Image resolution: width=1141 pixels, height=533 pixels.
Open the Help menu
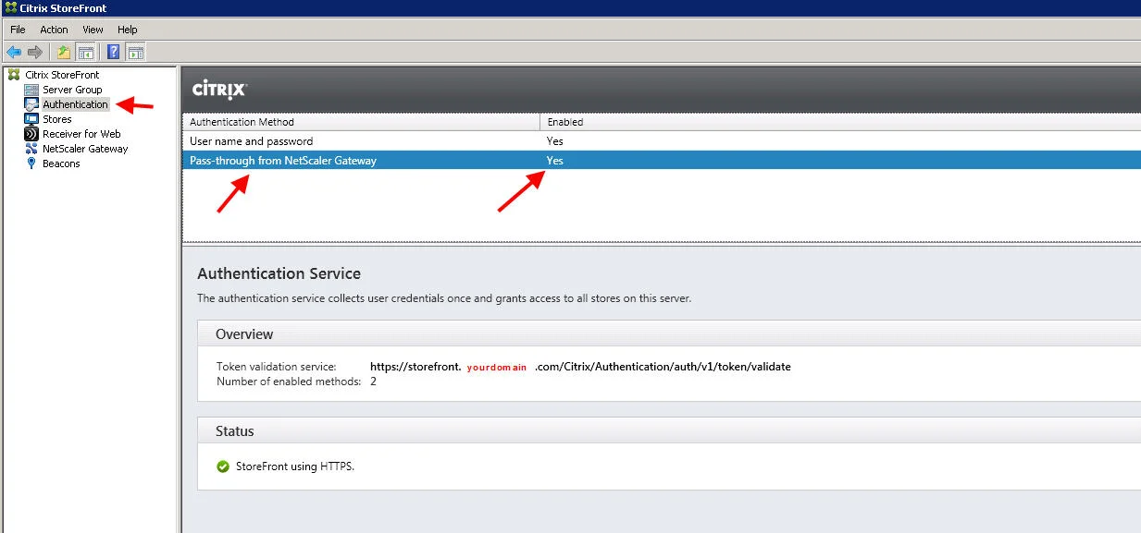click(128, 30)
